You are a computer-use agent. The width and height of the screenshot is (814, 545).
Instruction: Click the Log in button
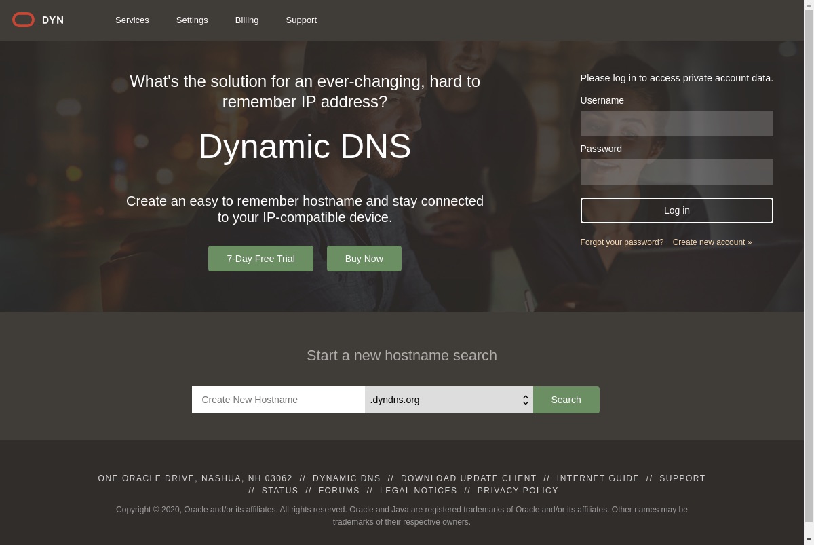(676, 210)
